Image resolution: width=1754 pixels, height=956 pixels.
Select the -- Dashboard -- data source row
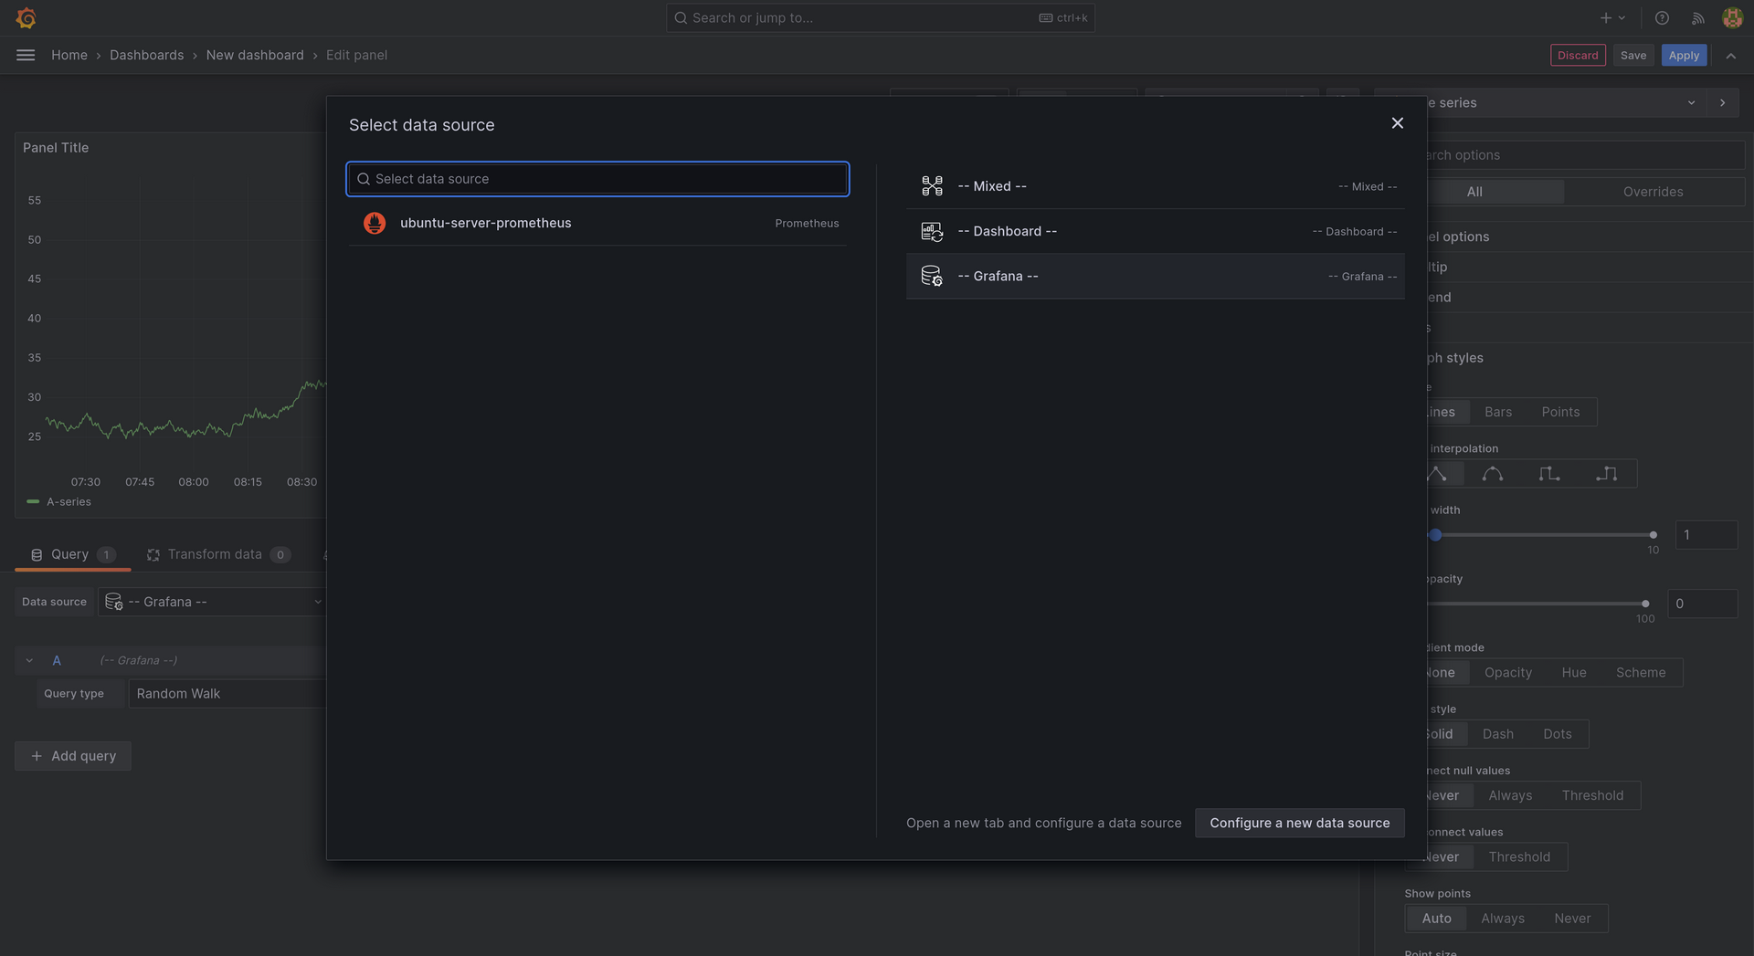coord(1156,231)
